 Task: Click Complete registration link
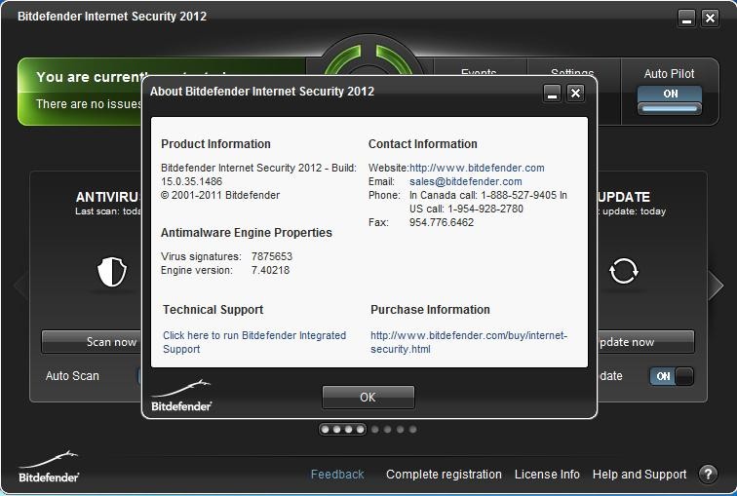(x=444, y=475)
